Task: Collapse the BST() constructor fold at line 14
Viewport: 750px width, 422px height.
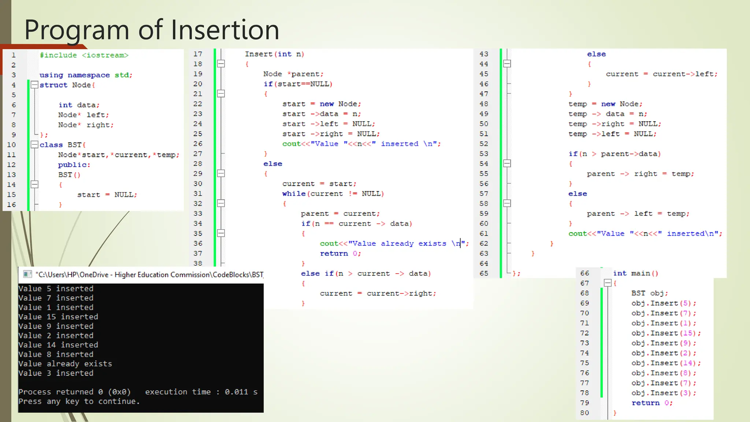Action: tap(34, 184)
